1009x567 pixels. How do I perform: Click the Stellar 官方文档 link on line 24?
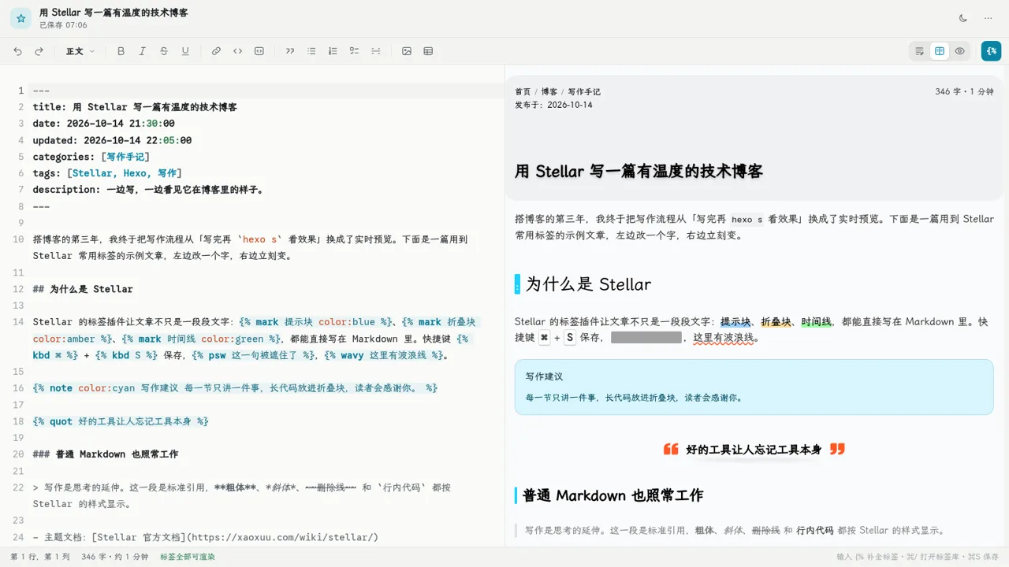[x=235, y=537]
